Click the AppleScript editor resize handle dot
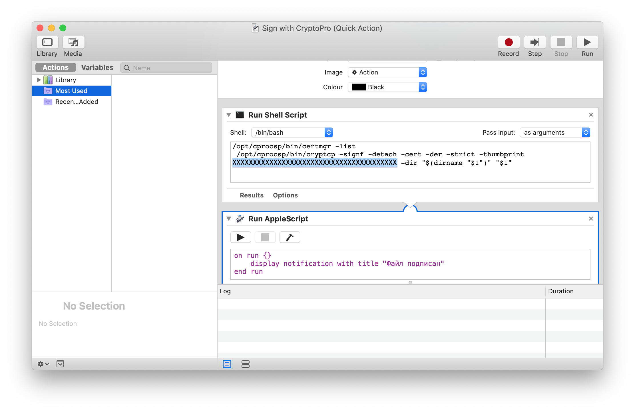Viewport: 635px width, 412px height. (x=410, y=282)
